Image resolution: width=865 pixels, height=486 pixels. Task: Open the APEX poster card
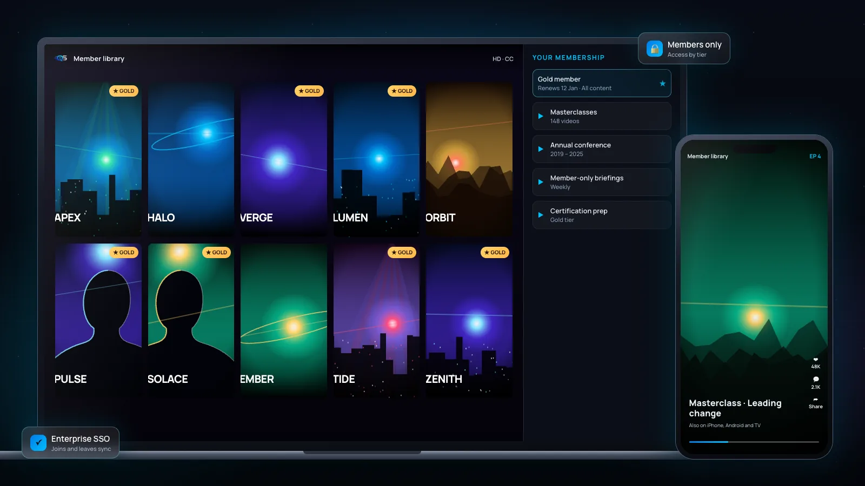[98, 159]
